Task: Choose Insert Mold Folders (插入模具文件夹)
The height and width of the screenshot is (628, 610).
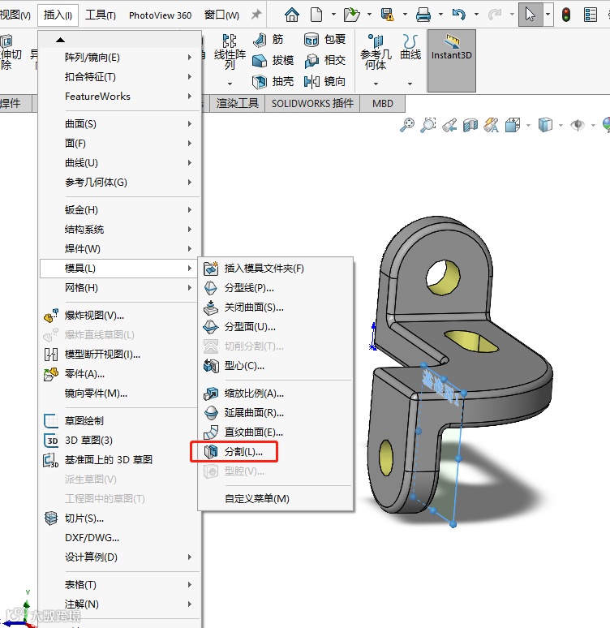Action: pyautogui.click(x=276, y=268)
